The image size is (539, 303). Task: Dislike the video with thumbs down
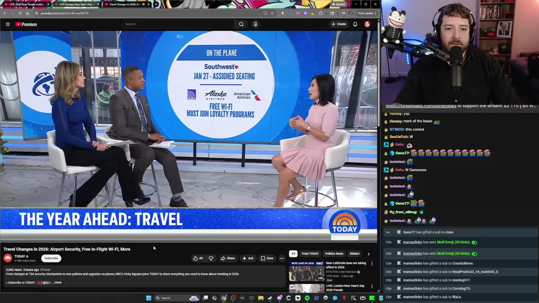[x=211, y=258]
